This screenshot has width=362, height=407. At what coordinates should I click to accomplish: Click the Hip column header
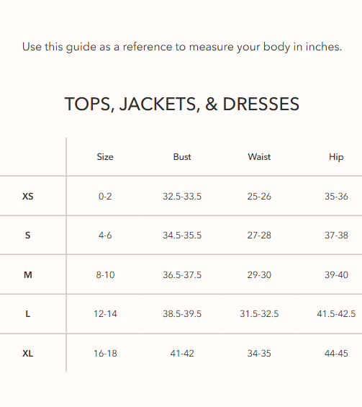tap(336, 157)
